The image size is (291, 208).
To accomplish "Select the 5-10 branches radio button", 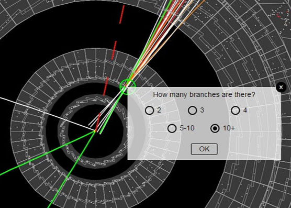I will click(x=172, y=128).
